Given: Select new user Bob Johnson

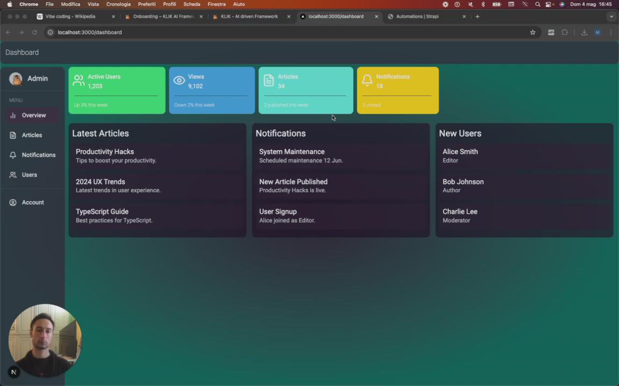Looking at the screenshot, I should [524, 186].
